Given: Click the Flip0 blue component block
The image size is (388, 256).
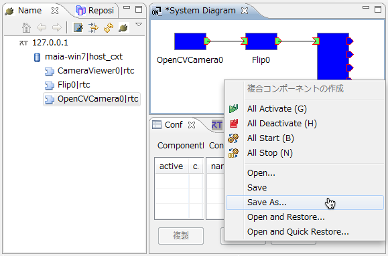Looking at the screenshot, I should coord(261,41).
